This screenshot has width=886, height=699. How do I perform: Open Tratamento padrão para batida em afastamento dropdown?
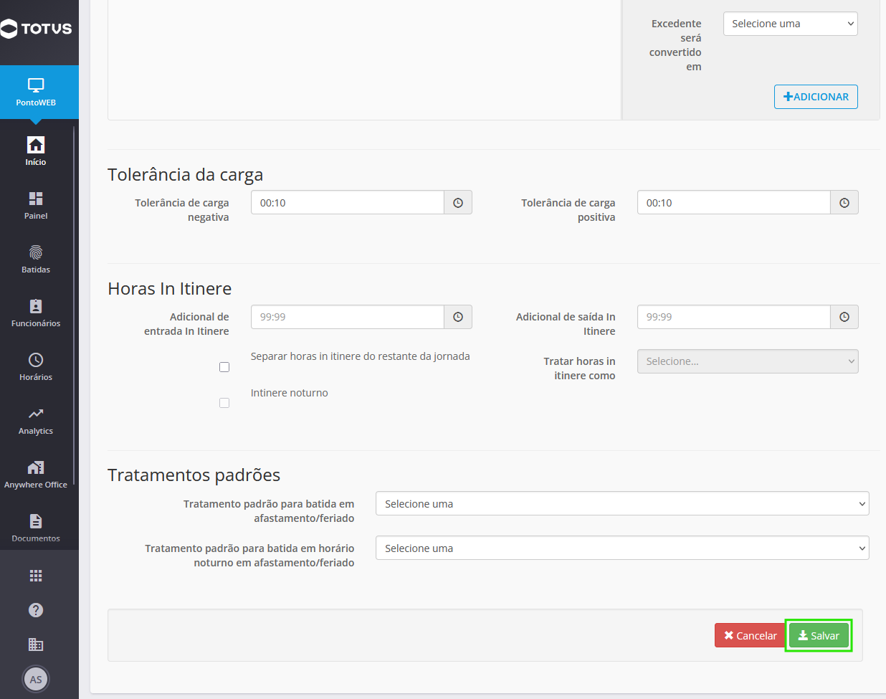622,503
